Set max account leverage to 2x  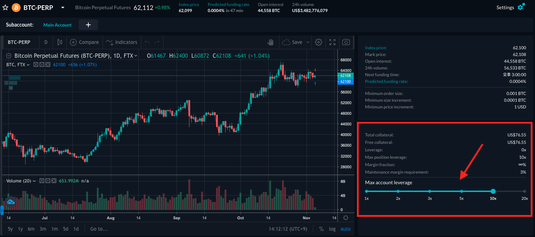[398, 191]
